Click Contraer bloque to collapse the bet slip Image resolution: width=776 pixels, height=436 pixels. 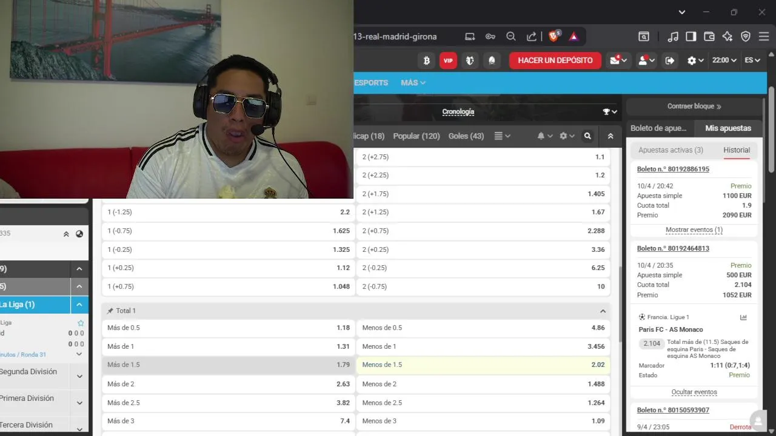[x=694, y=107]
